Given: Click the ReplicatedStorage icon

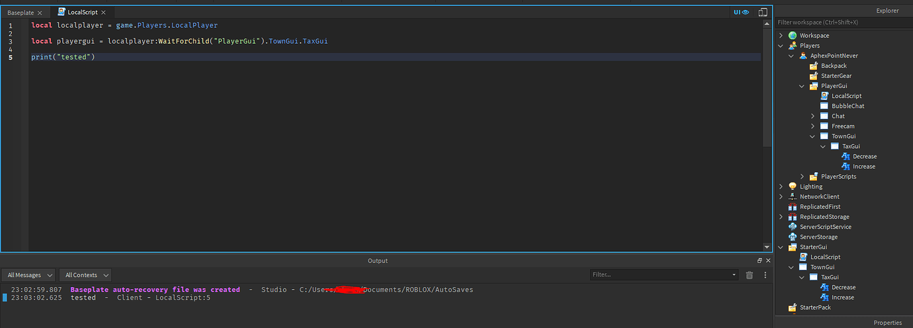Looking at the screenshot, I should pyautogui.click(x=793, y=217).
